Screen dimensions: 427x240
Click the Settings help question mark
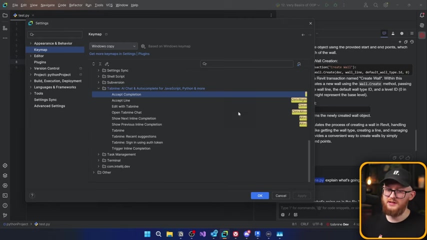click(x=32, y=195)
